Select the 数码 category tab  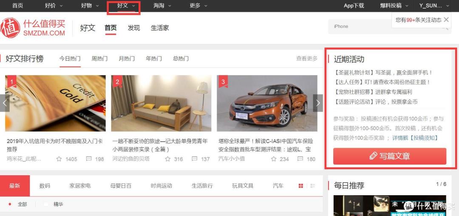pos(45,185)
